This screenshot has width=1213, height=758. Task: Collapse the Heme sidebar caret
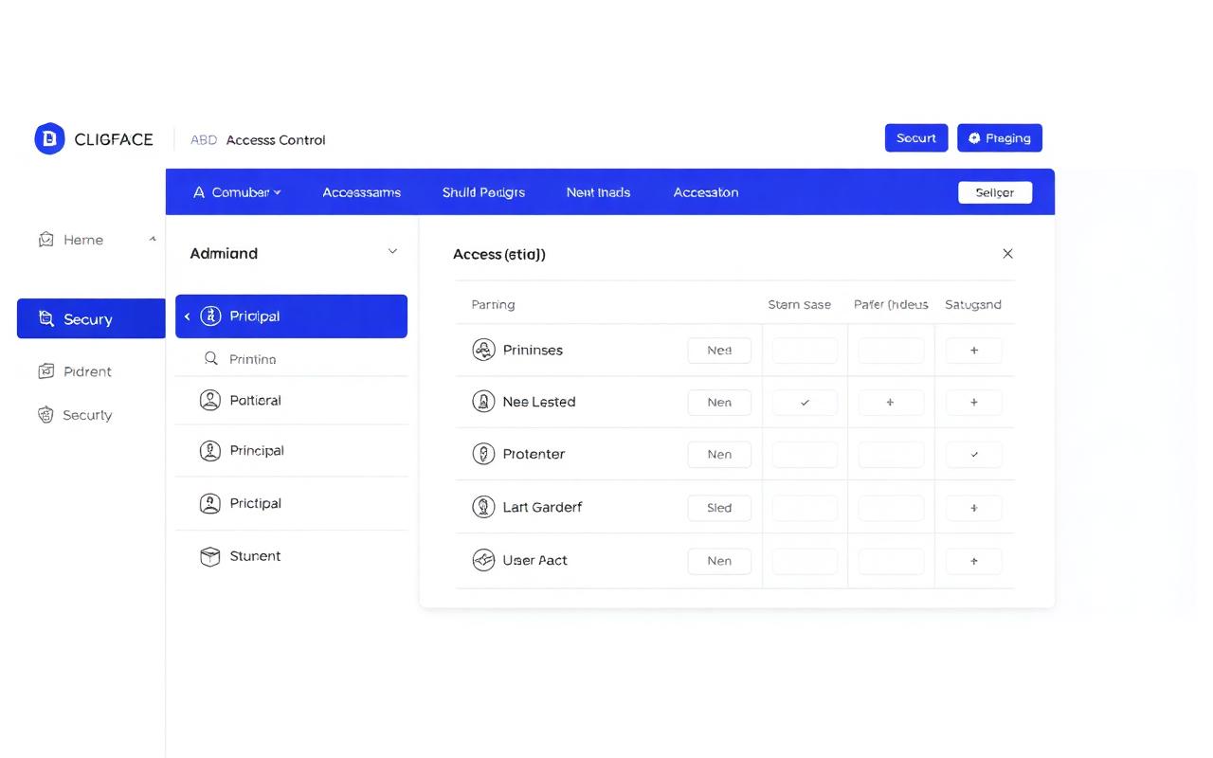click(x=153, y=240)
